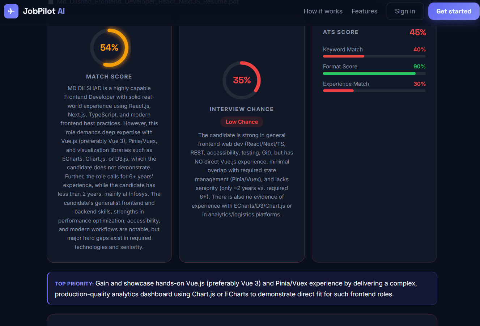Open the JobPilot AI brand name link
The height and width of the screenshot is (326, 480).
coord(44,11)
